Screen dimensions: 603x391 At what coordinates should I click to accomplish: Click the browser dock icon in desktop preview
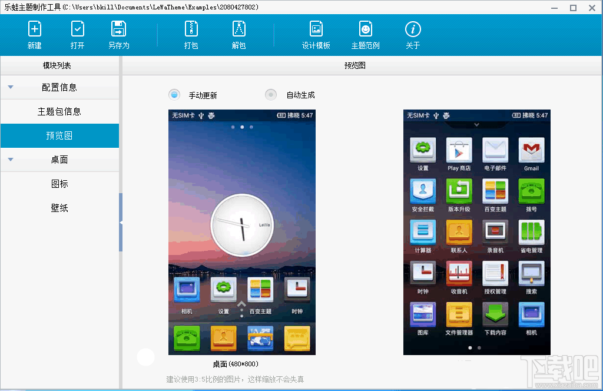(x=260, y=339)
